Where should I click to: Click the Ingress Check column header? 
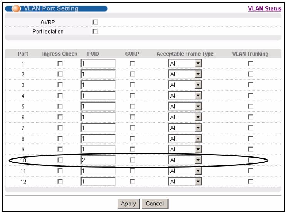point(60,54)
